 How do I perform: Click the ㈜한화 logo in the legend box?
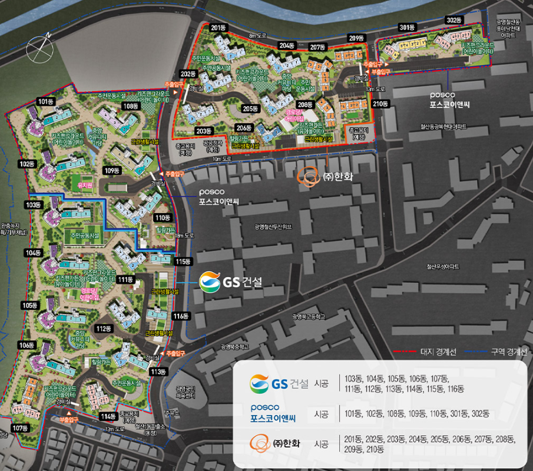click(x=275, y=443)
